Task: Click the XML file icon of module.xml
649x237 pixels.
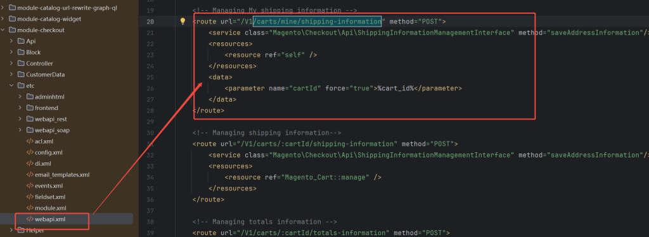Action: [x=30, y=208]
